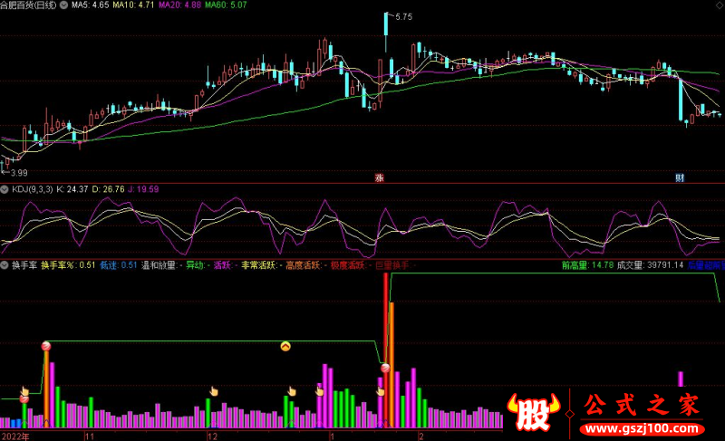
Task: Select the red 极度活跃 label
Action: [348, 265]
